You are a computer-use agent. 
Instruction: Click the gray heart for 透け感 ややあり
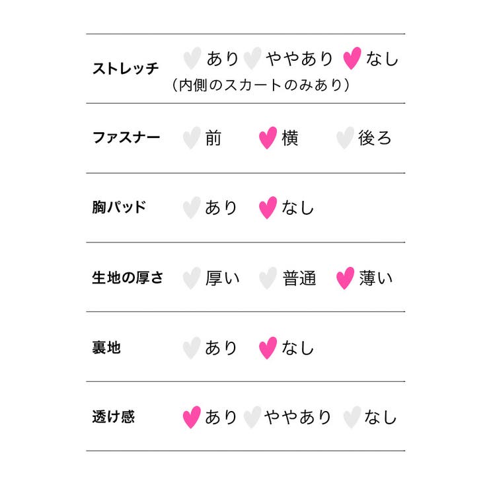[252, 417]
